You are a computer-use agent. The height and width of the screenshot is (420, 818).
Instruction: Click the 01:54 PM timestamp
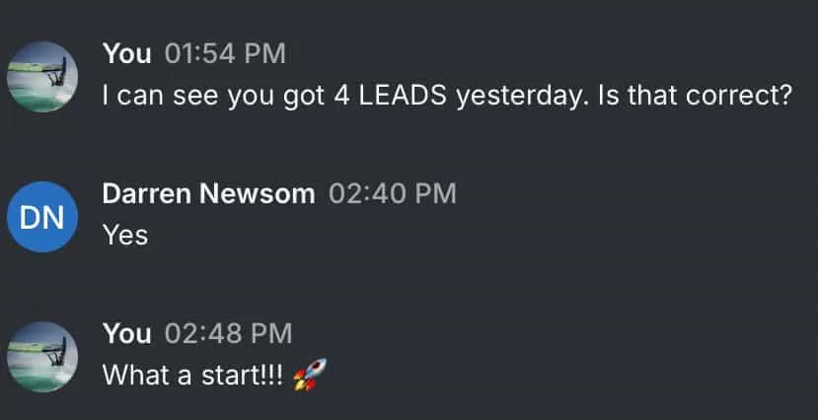tap(225, 53)
